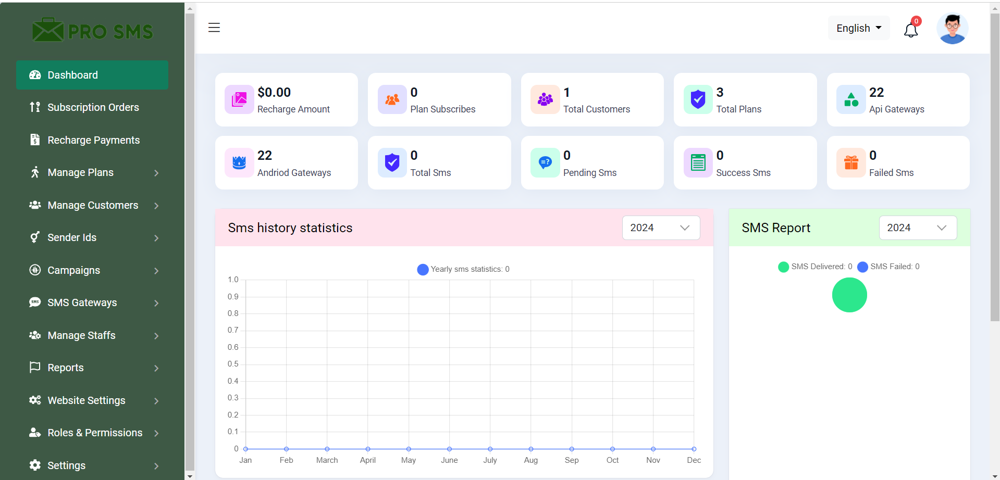
Task: Click the Failed Sms gift icon
Action: [851, 162]
